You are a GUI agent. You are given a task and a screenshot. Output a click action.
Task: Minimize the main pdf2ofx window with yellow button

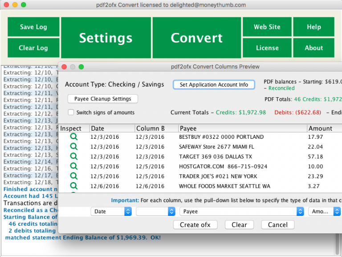[x=15, y=4]
